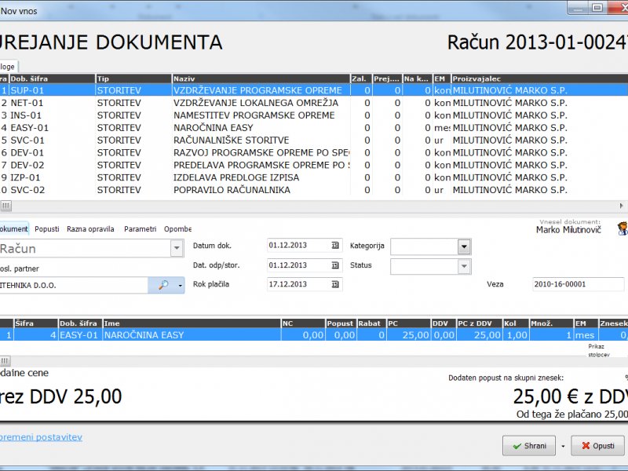Open the Razna opravila tab

(90, 229)
